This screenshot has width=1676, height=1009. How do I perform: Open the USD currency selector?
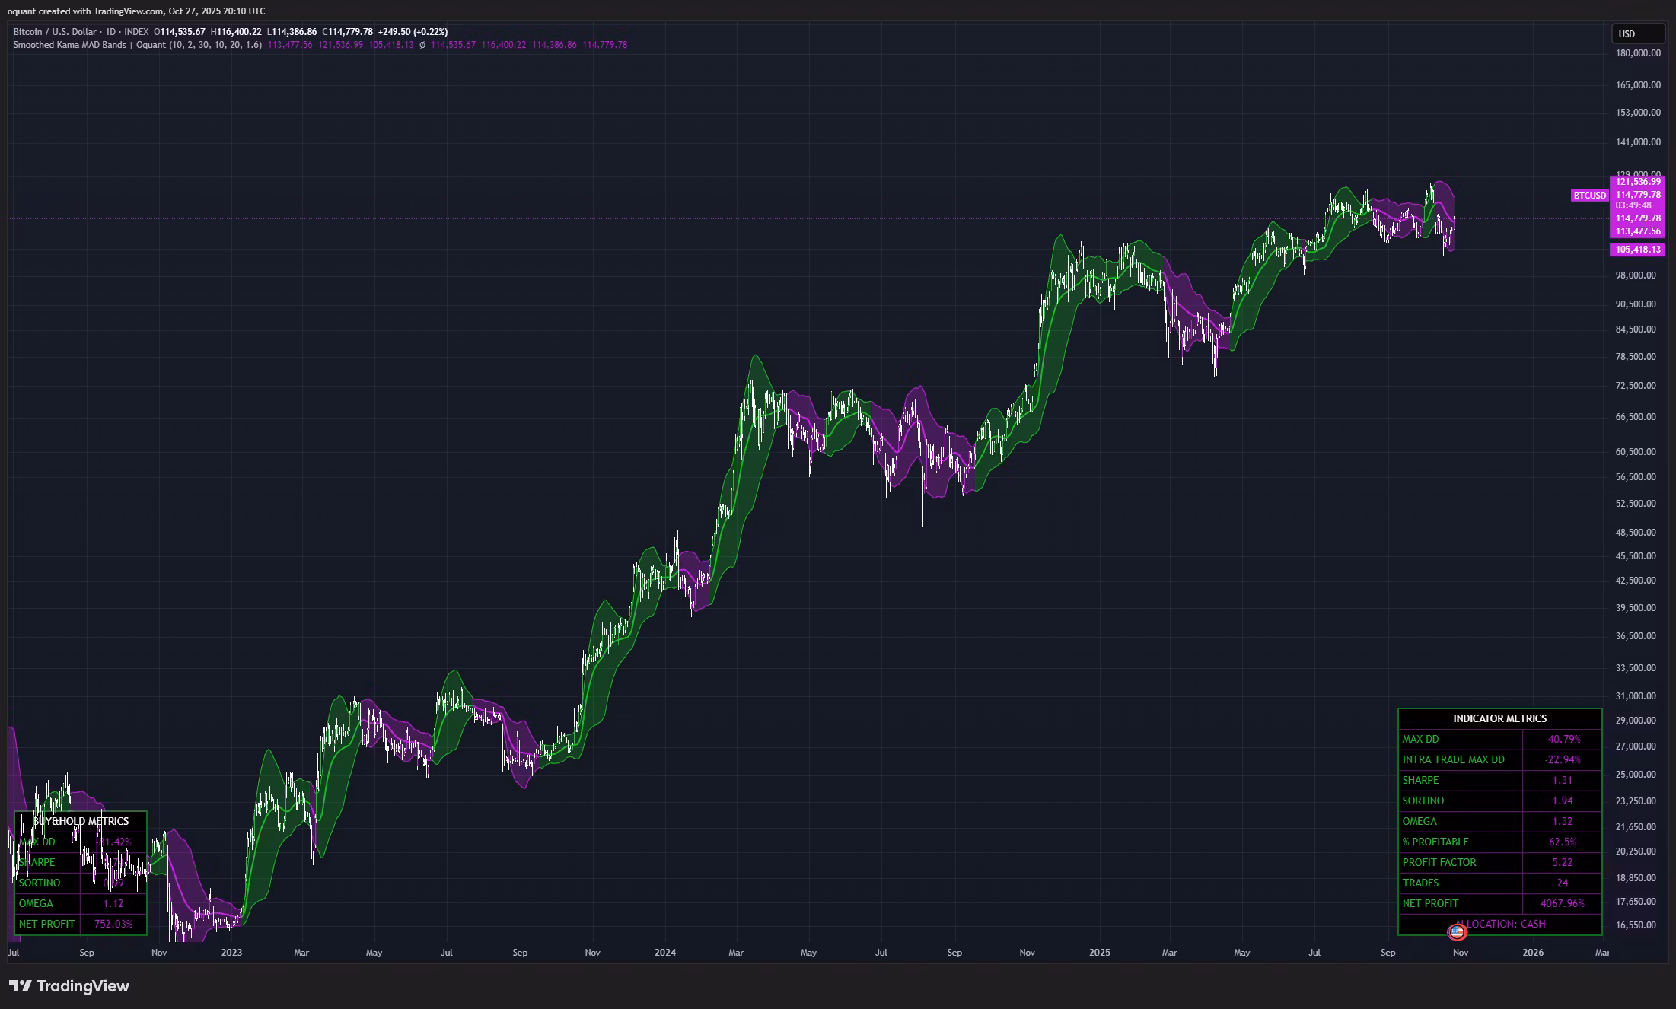(x=1637, y=33)
